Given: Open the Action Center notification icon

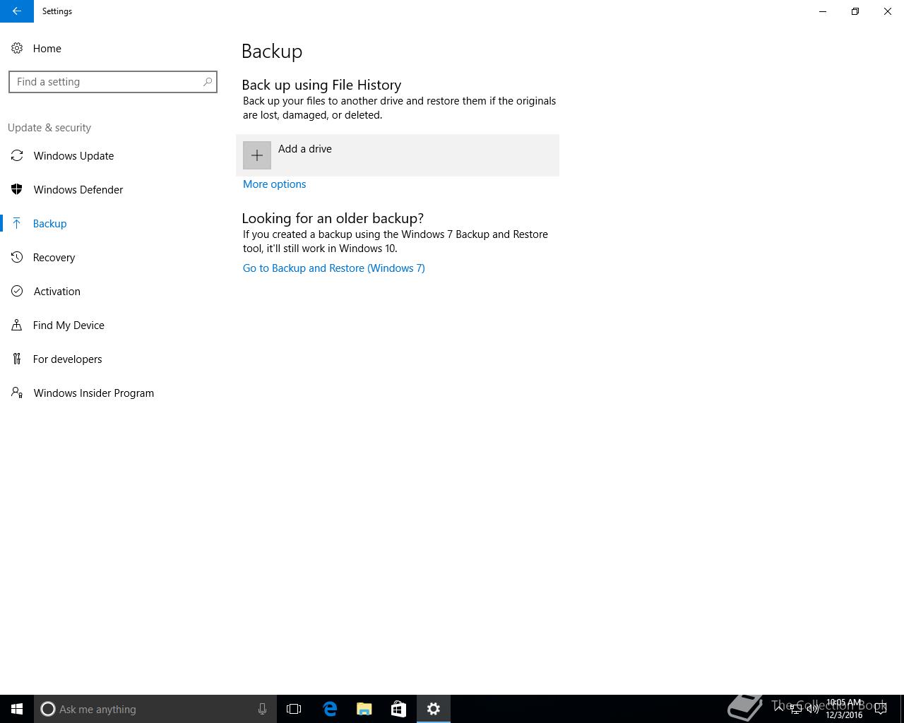Looking at the screenshot, I should tap(881, 709).
